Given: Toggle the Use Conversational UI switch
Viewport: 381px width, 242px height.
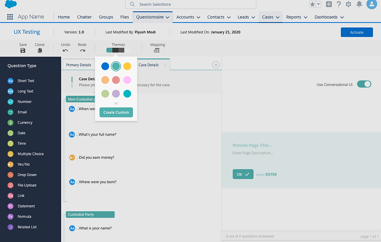Looking at the screenshot, I should click(x=364, y=84).
